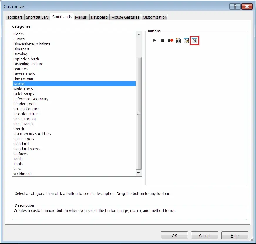Click the Help button at bottom
The width and height of the screenshot is (256, 244).
pyautogui.click(x=235, y=235)
